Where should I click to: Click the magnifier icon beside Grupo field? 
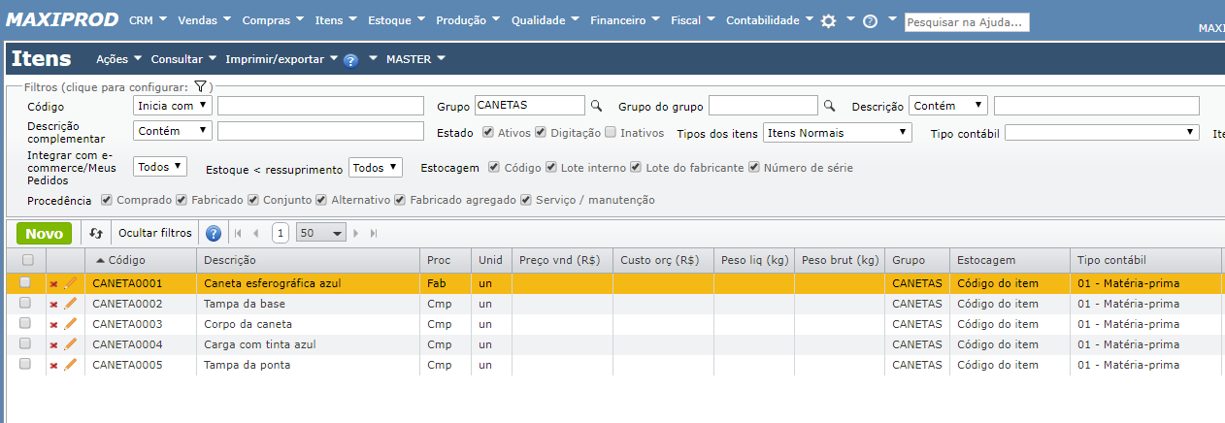597,106
